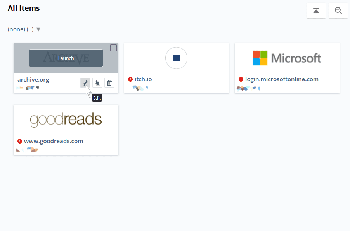Click red alert icon beside login.microsoftonline.com

pyautogui.click(x=241, y=79)
